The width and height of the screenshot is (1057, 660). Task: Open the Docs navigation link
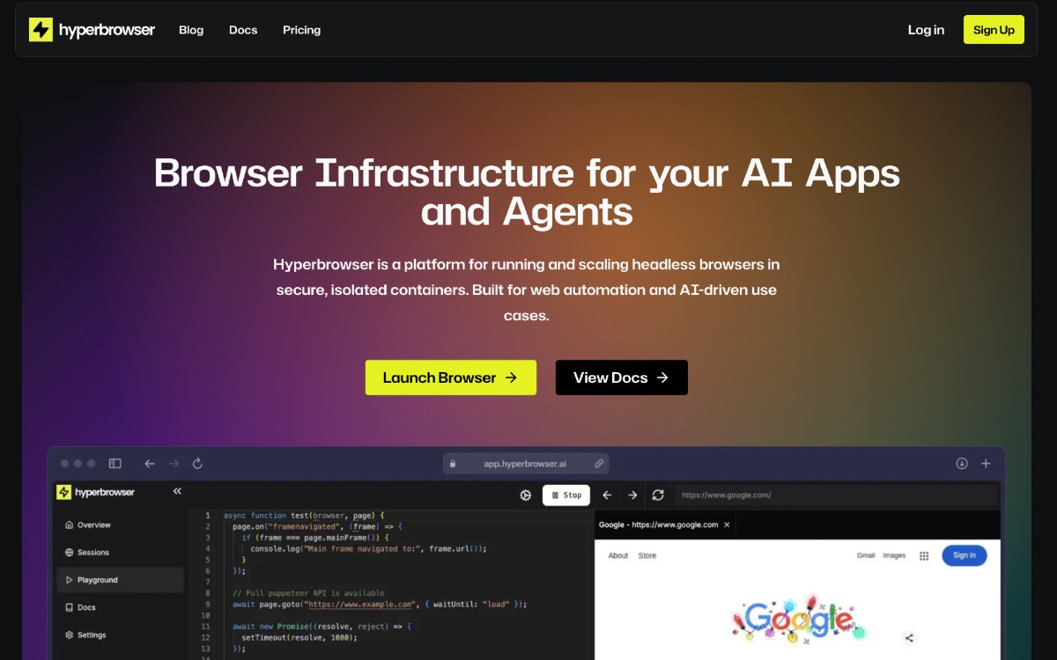(243, 30)
